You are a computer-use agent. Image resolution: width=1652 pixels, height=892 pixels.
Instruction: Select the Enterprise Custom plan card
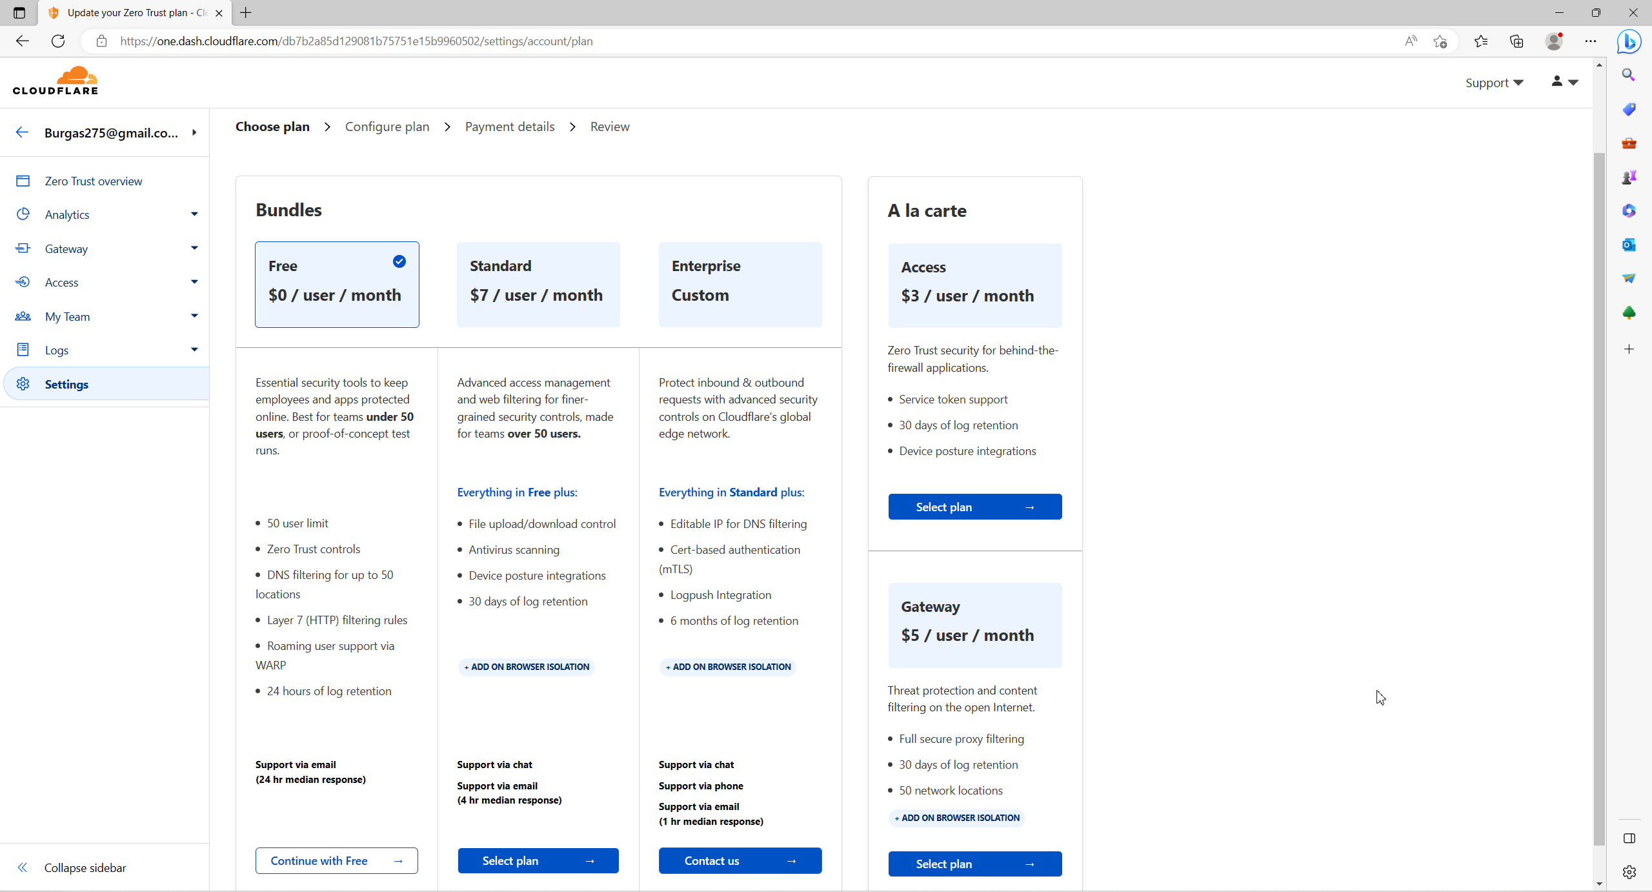(x=740, y=284)
